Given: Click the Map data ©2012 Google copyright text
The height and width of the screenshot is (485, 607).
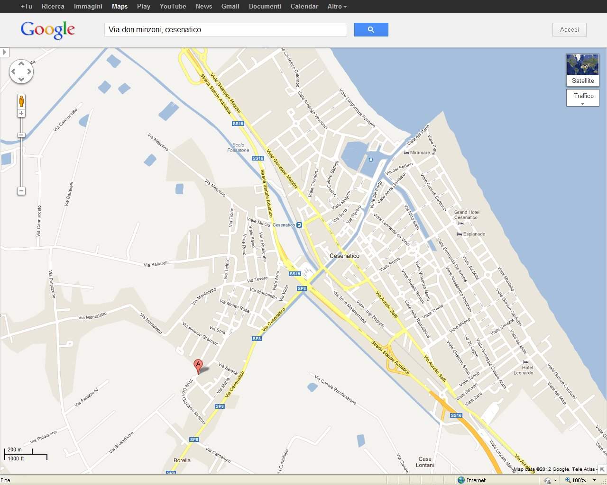Looking at the screenshot, I should [x=555, y=469].
